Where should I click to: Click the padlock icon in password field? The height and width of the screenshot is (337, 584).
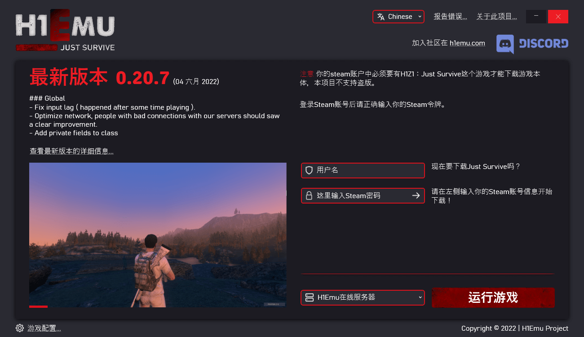pyautogui.click(x=309, y=195)
